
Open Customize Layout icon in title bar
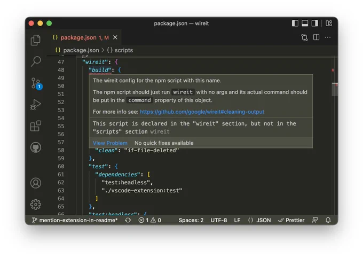point(329,24)
